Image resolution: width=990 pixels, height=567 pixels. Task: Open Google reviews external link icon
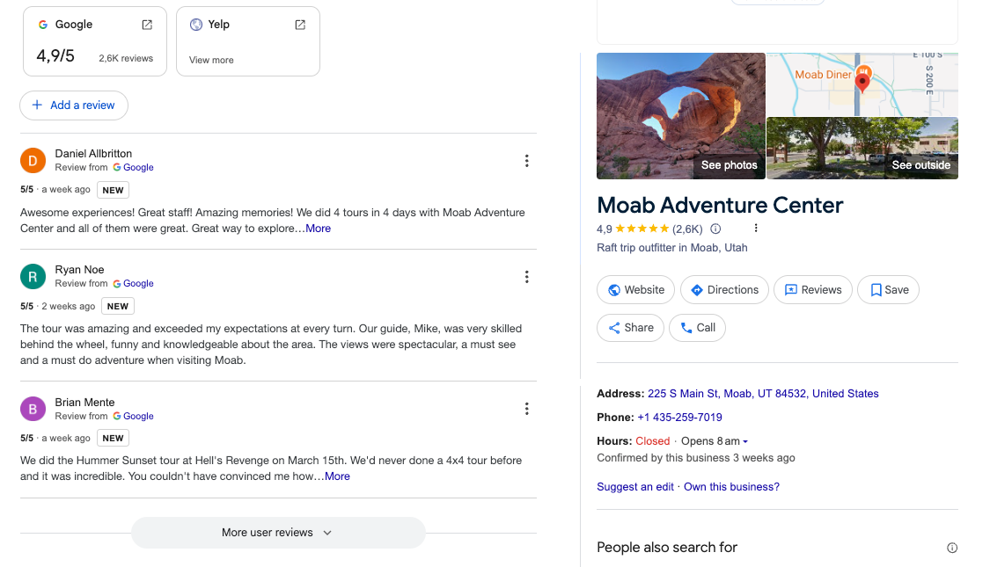pos(147,25)
